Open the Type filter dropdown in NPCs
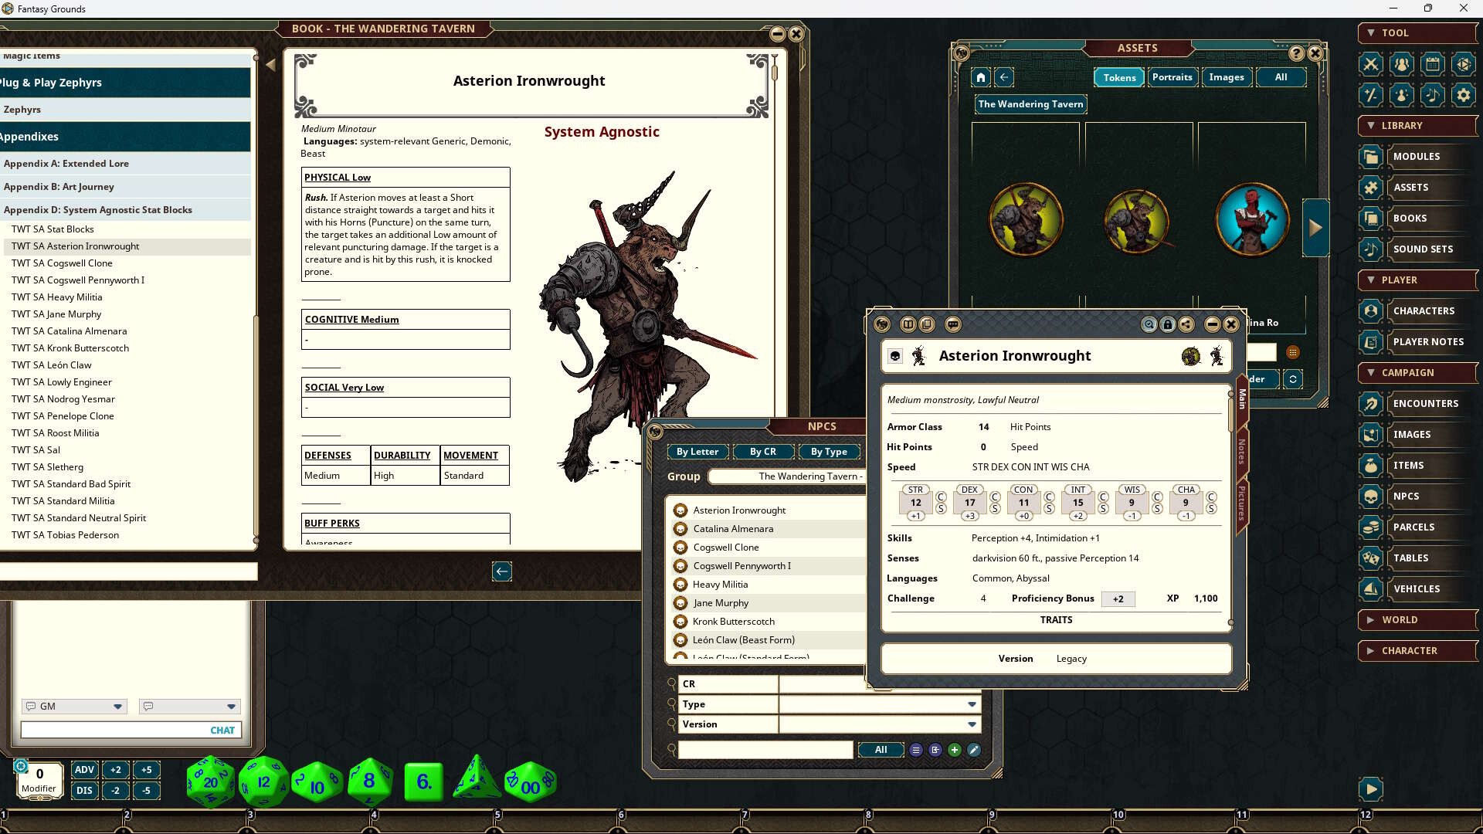 click(972, 704)
